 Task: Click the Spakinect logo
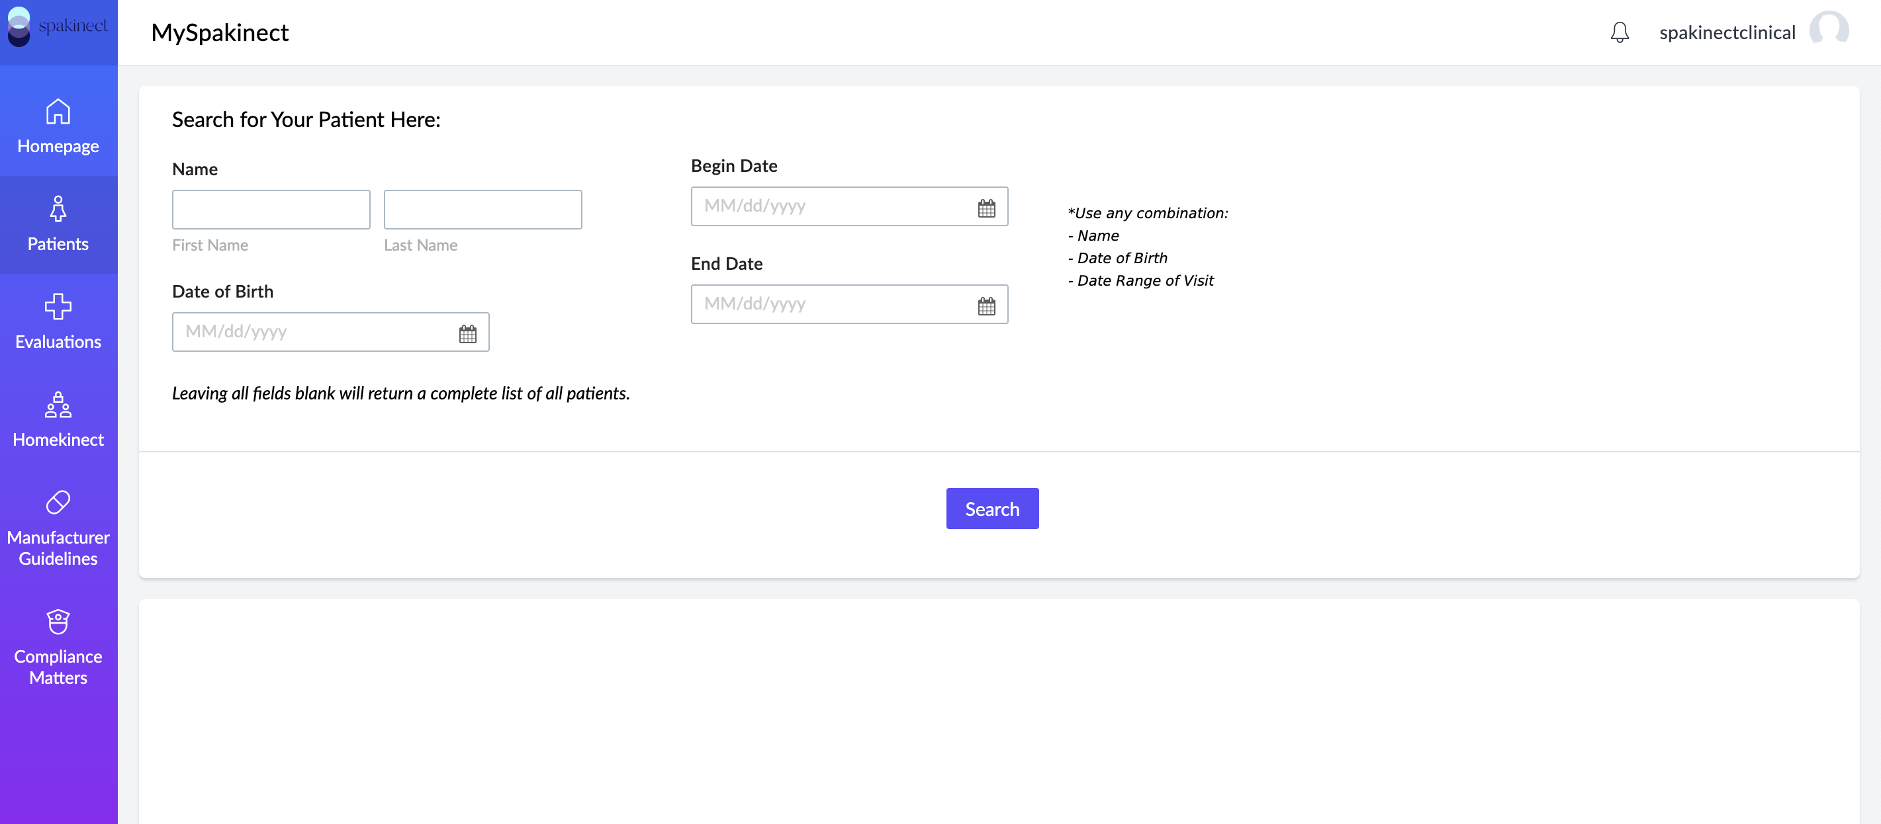tap(57, 27)
